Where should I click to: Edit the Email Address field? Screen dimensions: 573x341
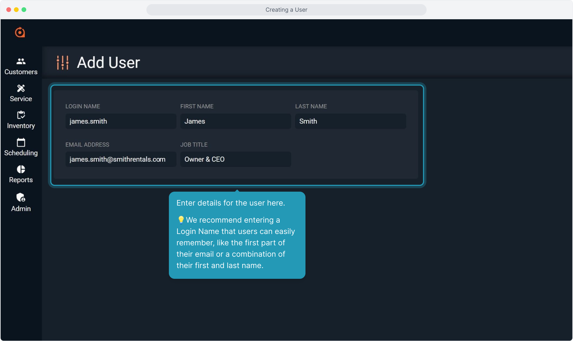[x=120, y=159]
